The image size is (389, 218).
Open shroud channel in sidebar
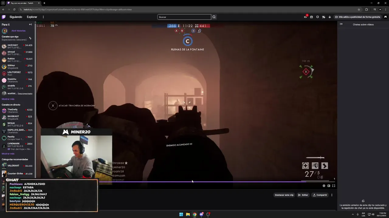pos(17,53)
